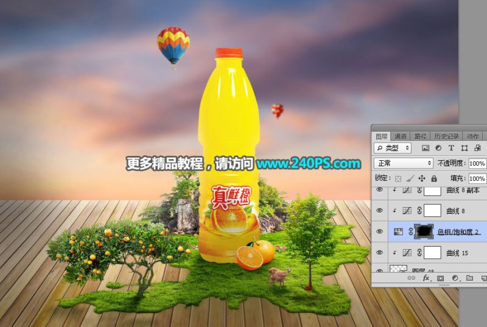Toggle lock image pixels brush icon
487x327 pixels.
(x=410, y=178)
